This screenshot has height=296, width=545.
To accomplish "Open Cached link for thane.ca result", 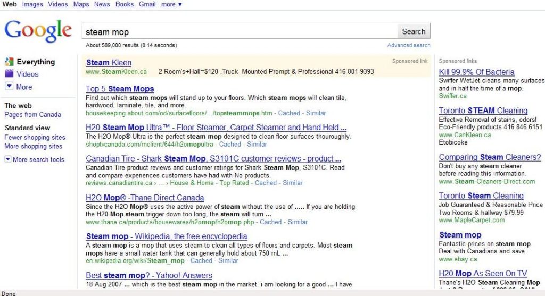I will click(x=271, y=222).
